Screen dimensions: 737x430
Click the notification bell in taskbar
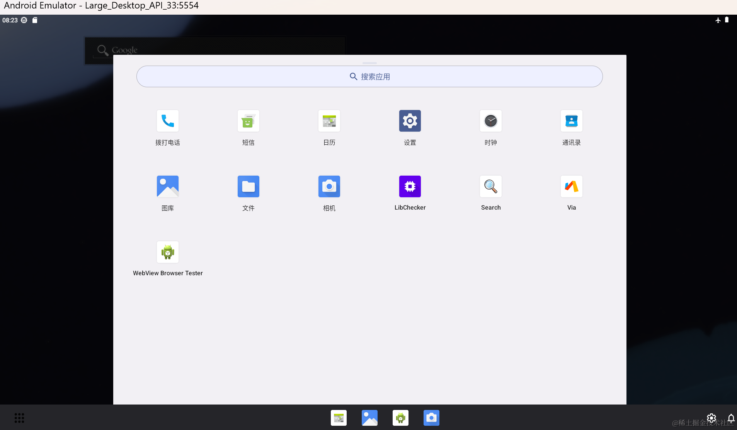[731, 418]
